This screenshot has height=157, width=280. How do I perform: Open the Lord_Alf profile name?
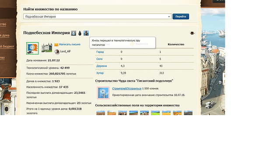coord(66,51)
